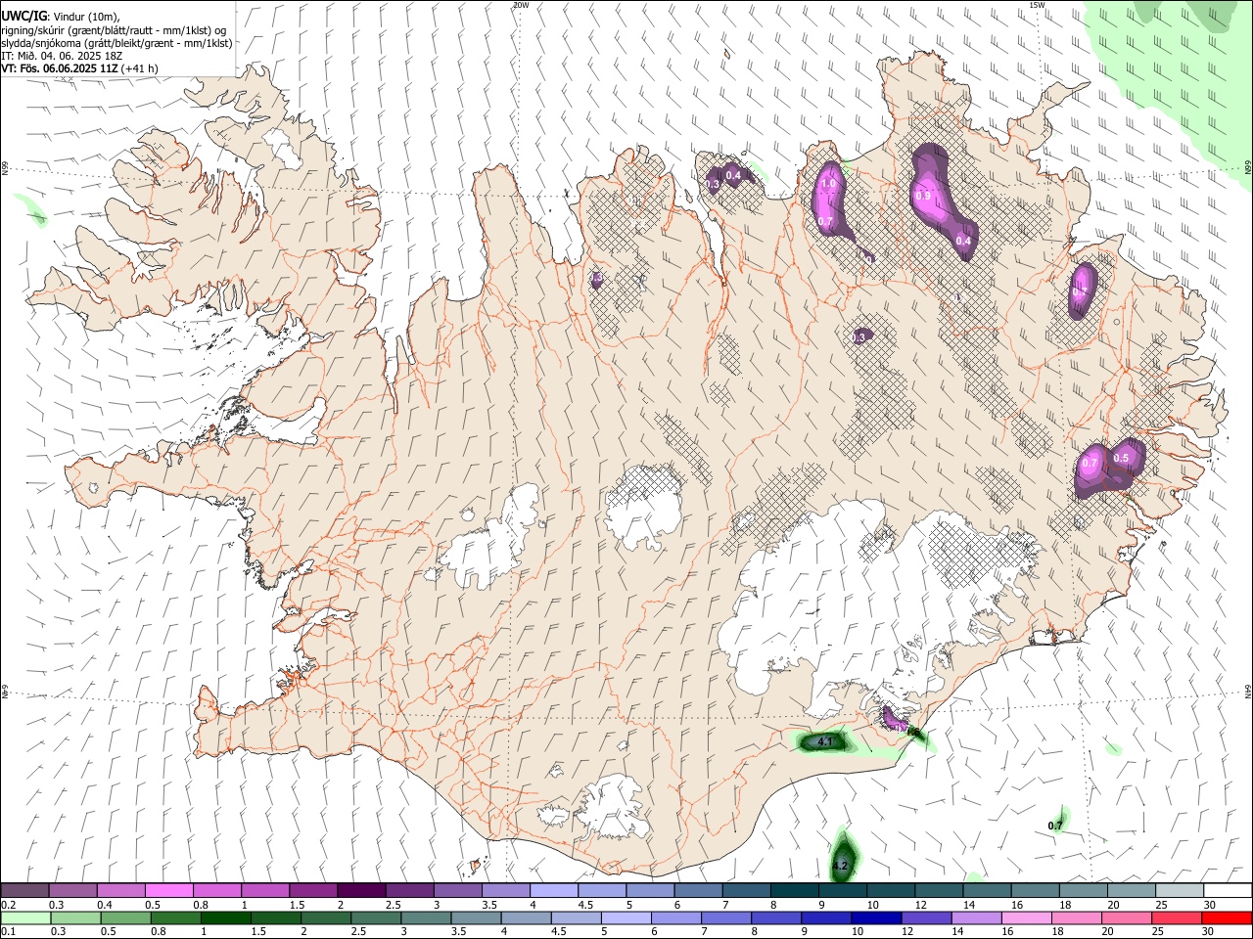Pick the pale green 0.1 swatch in bottom legend row
Viewport: 1253px width, 939px height.
[x=25, y=918]
